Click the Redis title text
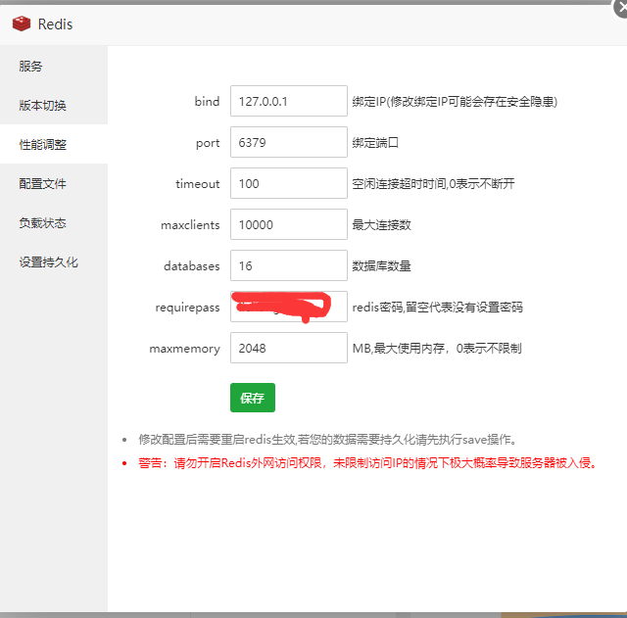 click(55, 24)
